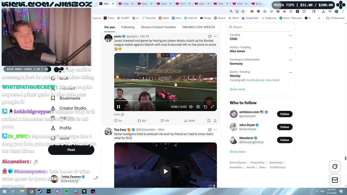Viewport: 347px width, 195px height.
Task: Open the floating Messages button
Action: pos(335,180)
